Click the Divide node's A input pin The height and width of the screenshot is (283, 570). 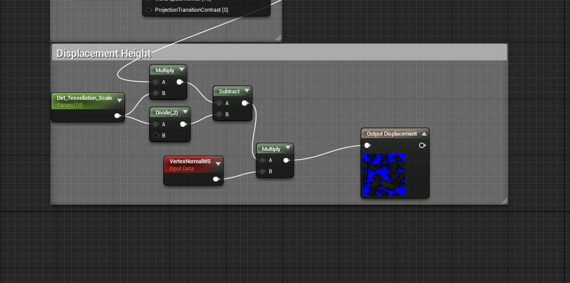click(156, 124)
